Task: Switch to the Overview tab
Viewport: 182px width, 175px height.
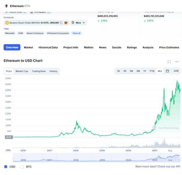Action: click(x=12, y=47)
